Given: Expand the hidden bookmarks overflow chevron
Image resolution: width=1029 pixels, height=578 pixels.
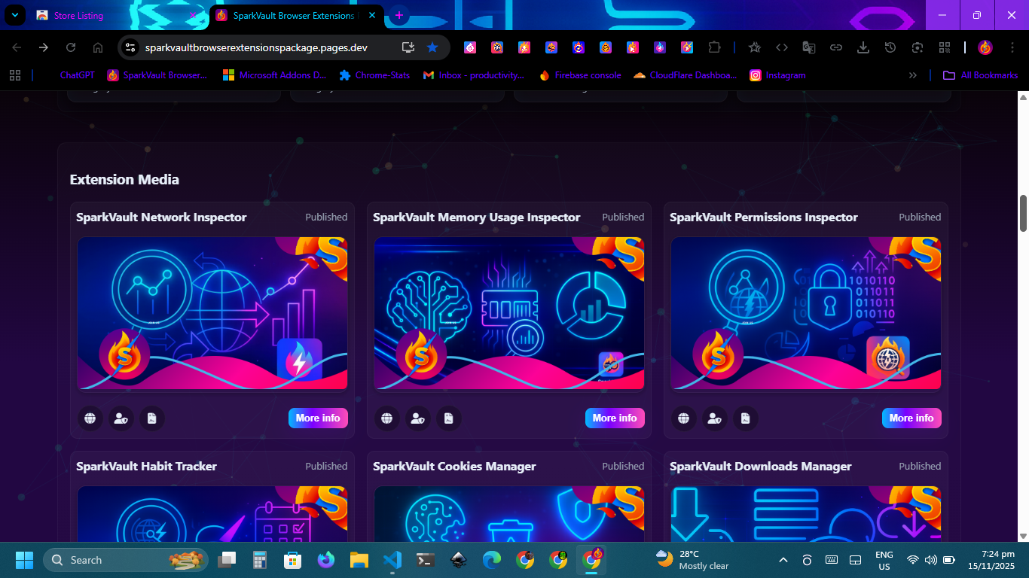Looking at the screenshot, I should pyautogui.click(x=913, y=75).
